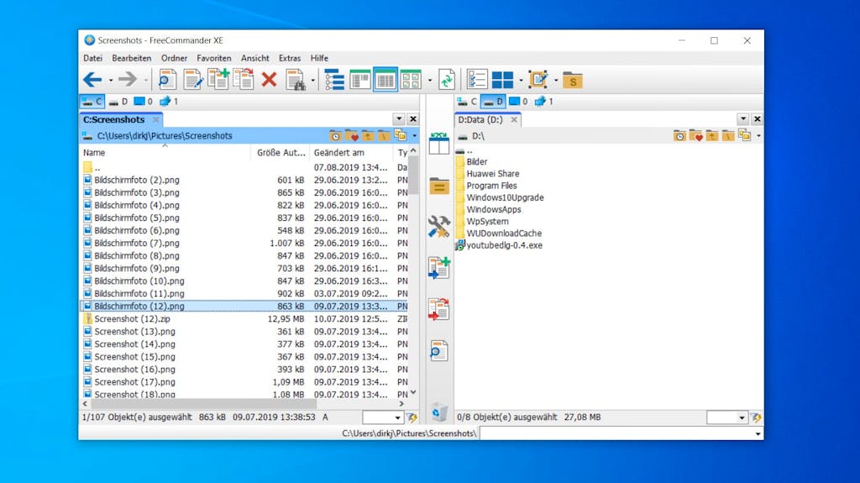Open the Datei menu
The width and height of the screenshot is (860, 483).
point(92,58)
